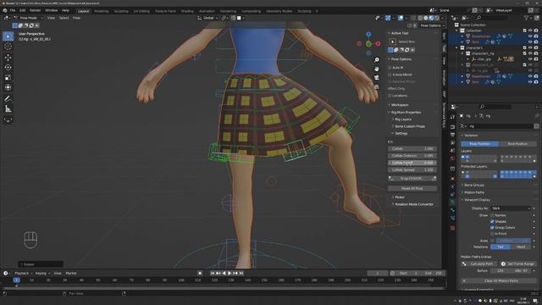Open the Object Data armature properties tab
The height and width of the screenshot is (305, 542).
(x=452, y=202)
